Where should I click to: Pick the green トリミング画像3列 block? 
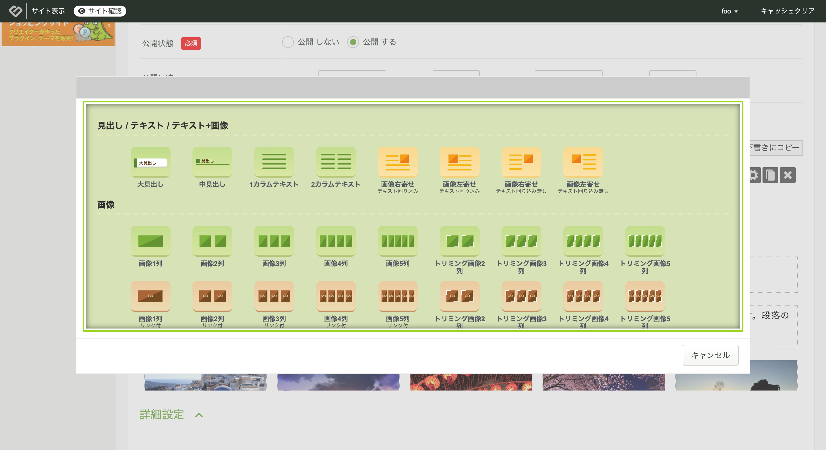point(521,241)
